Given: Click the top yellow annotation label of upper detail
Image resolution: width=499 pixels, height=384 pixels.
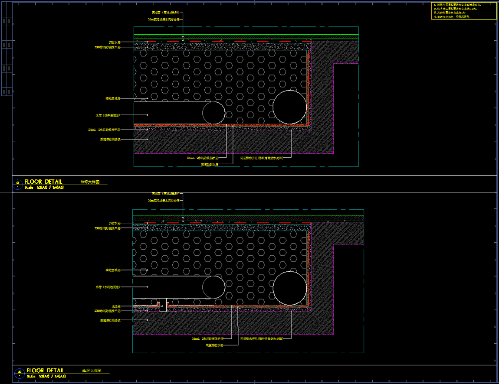Looking at the screenshot, I should [165, 13].
